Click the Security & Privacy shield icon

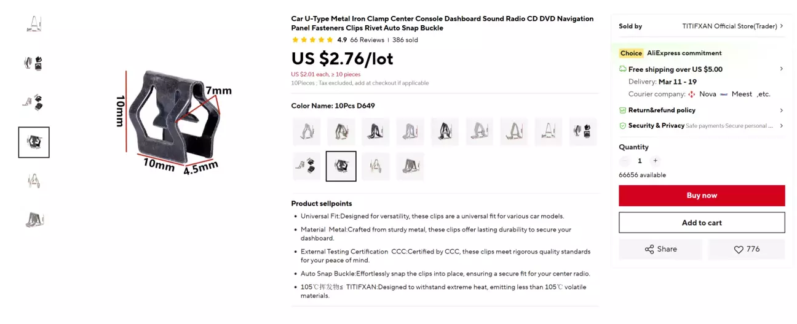pyautogui.click(x=623, y=126)
